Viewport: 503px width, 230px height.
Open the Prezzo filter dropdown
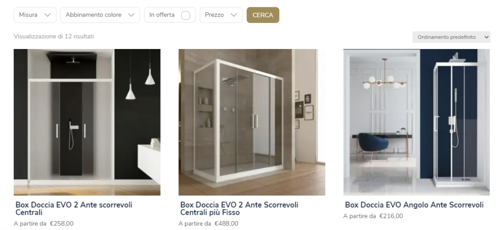click(x=221, y=15)
